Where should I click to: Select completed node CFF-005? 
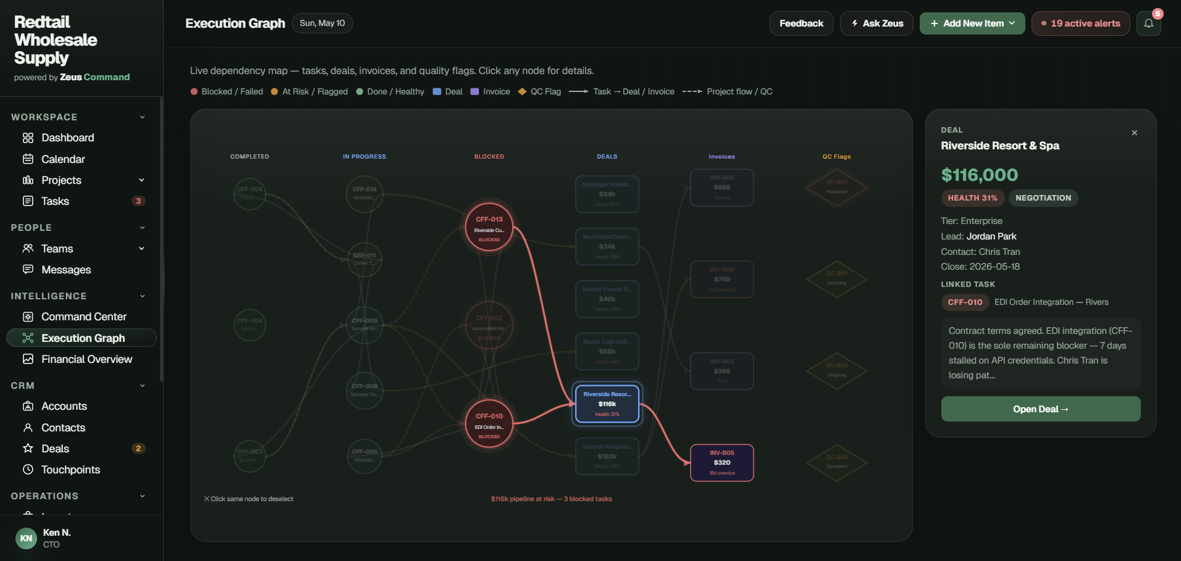[250, 194]
